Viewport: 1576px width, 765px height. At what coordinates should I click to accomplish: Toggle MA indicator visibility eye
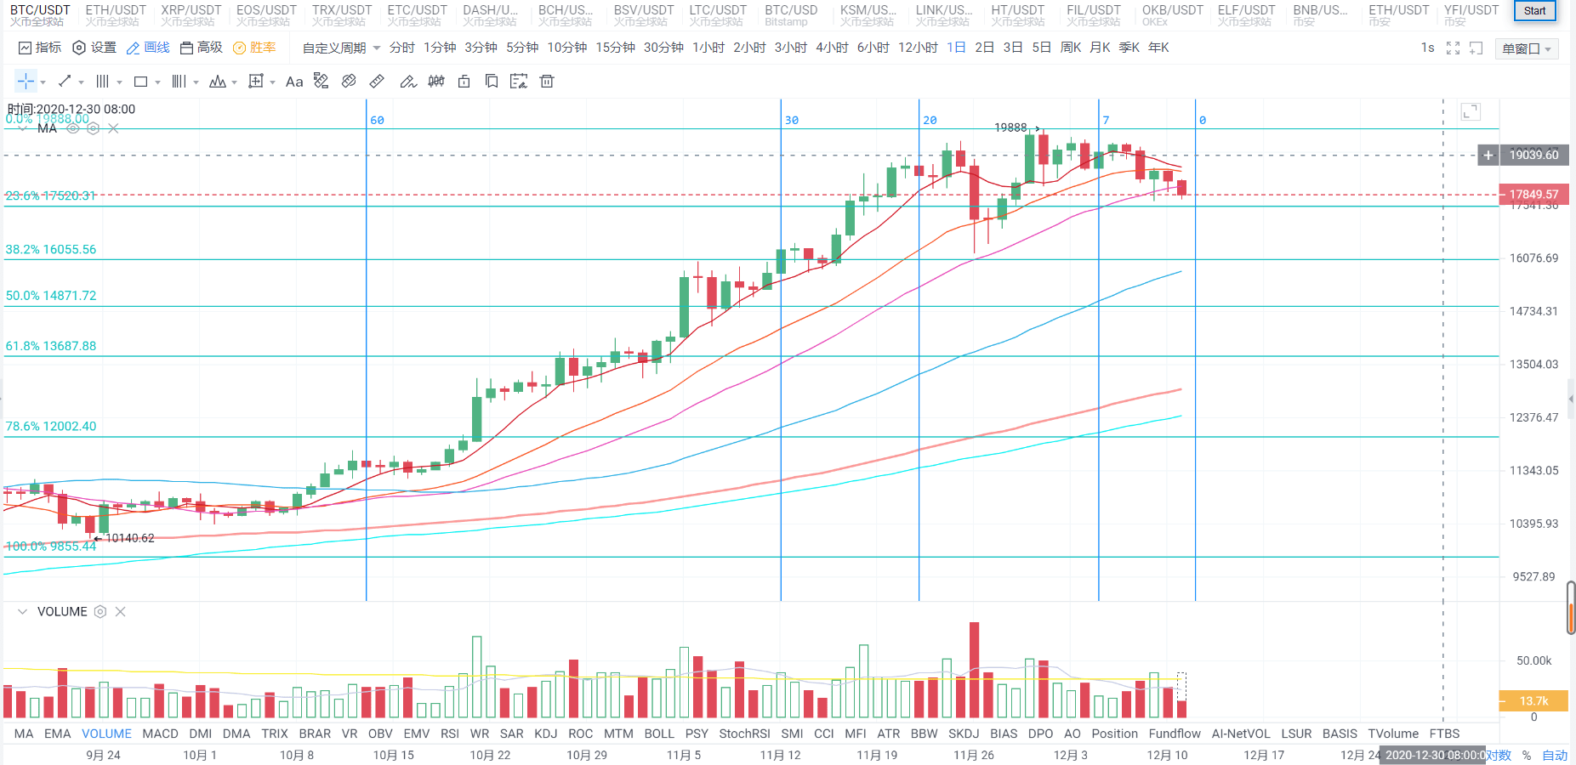[73, 128]
